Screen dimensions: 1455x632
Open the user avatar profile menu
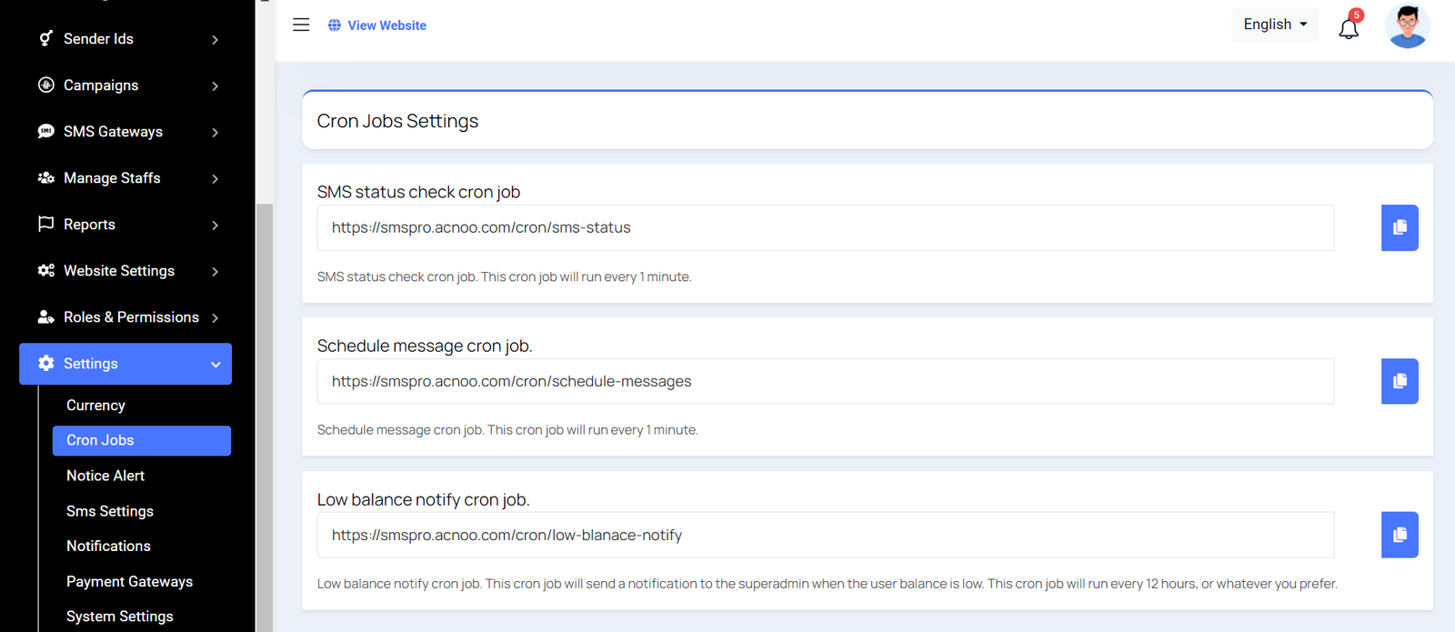(x=1407, y=25)
